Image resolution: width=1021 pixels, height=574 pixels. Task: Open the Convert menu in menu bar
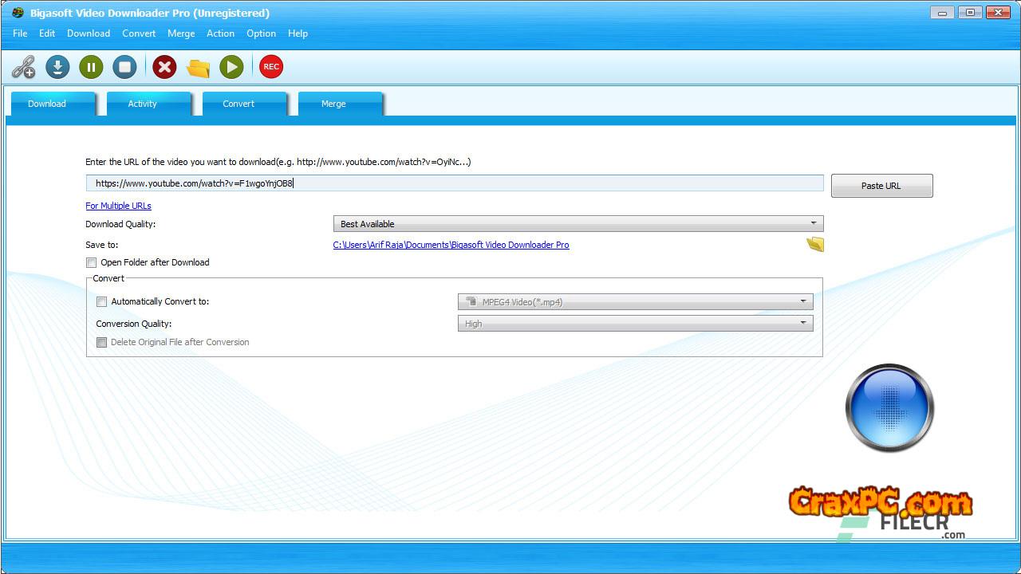tap(139, 33)
